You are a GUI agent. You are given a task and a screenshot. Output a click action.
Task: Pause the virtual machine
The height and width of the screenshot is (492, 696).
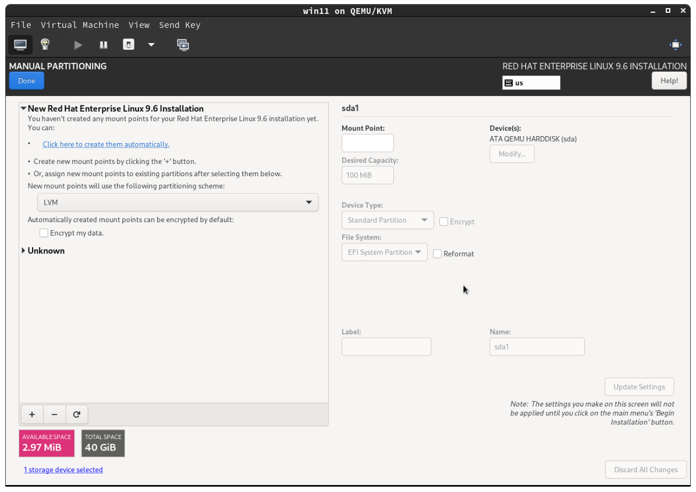[104, 45]
